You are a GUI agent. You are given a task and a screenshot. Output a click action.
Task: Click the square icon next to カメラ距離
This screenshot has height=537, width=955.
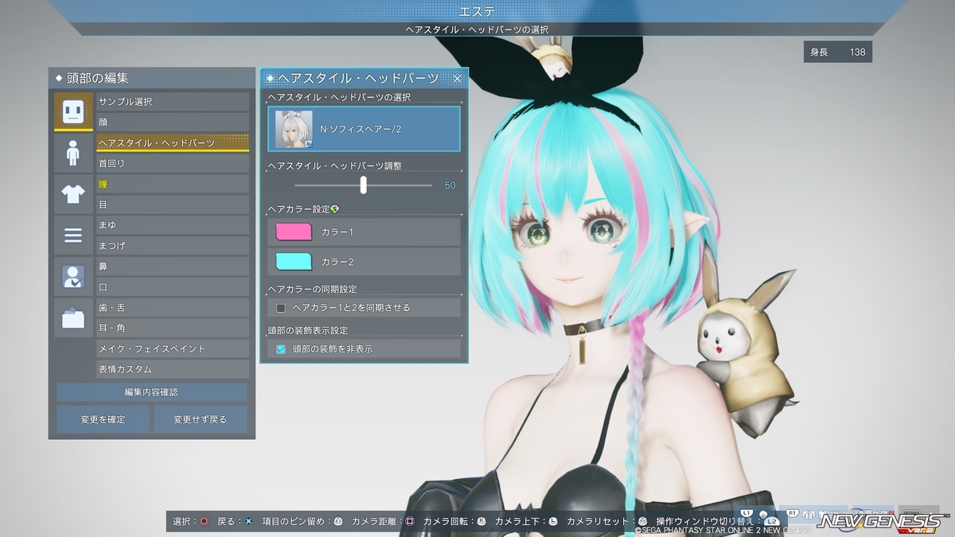[410, 521]
